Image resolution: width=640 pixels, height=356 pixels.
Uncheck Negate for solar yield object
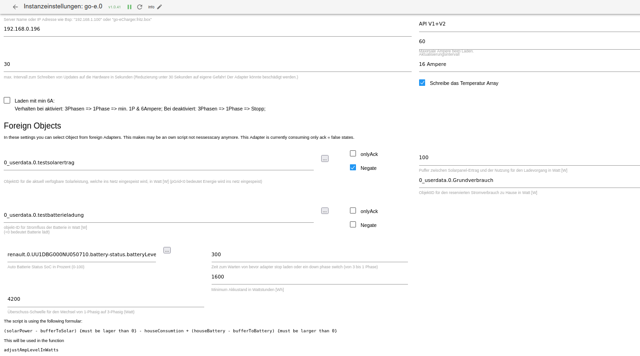coord(353,168)
